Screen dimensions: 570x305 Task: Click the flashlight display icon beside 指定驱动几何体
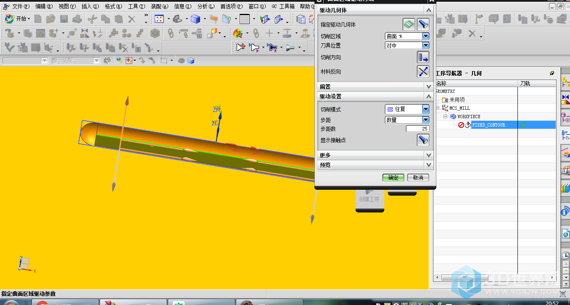coord(423,24)
